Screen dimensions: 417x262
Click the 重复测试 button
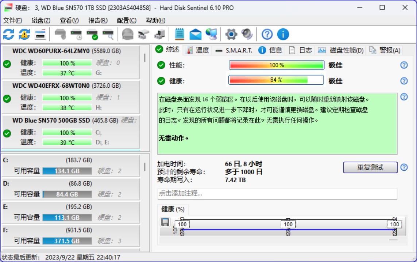tap(370, 167)
